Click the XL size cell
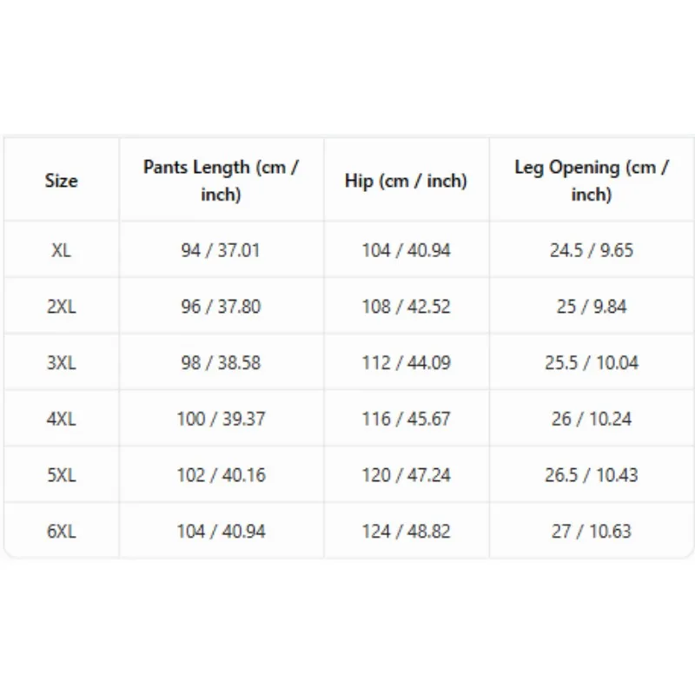 (x=61, y=250)
